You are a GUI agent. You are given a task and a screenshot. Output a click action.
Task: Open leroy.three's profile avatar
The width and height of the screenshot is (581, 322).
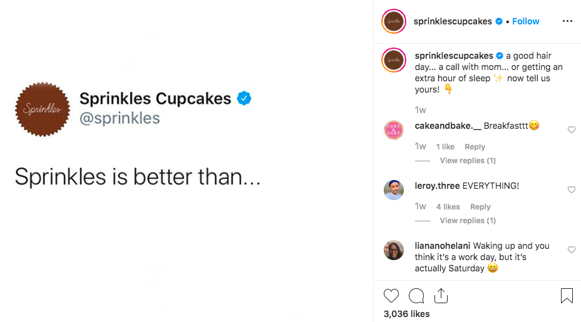click(394, 190)
